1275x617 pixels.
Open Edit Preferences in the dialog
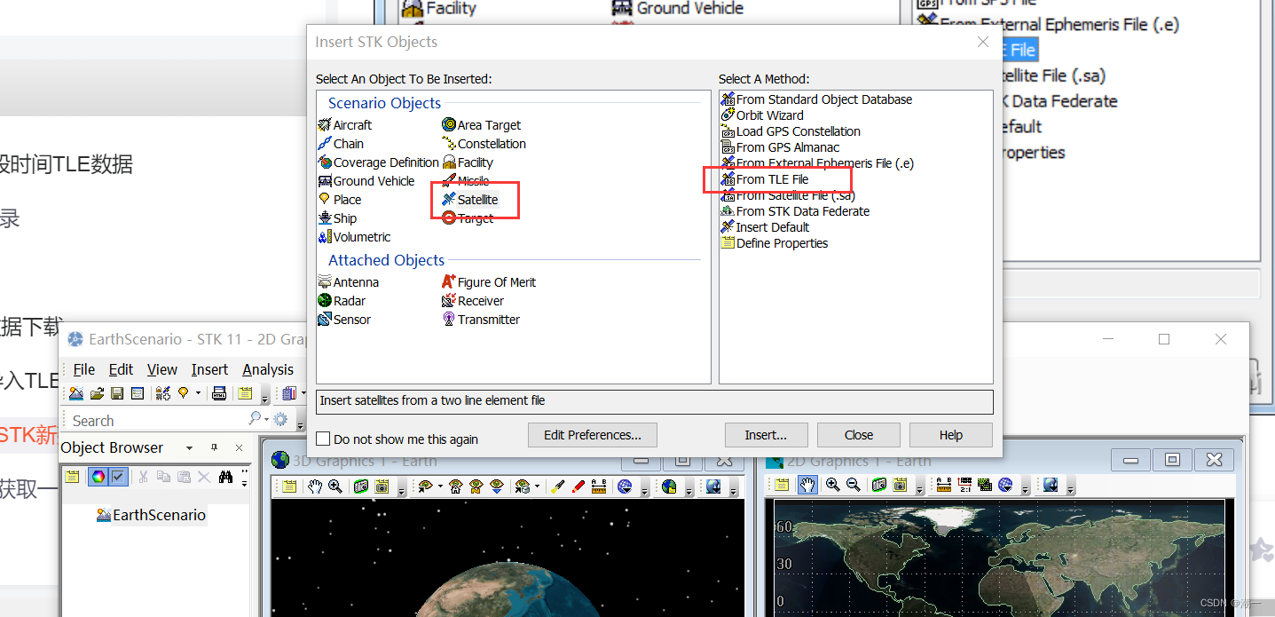(593, 435)
